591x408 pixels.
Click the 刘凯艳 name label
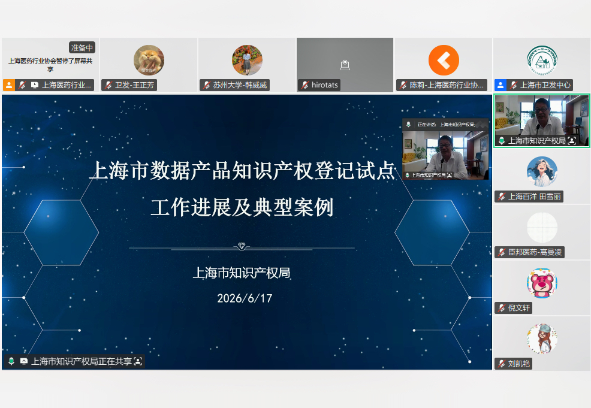coord(519,364)
